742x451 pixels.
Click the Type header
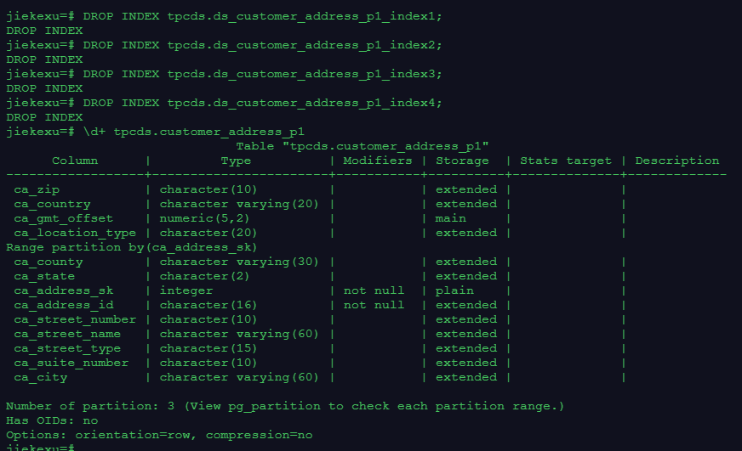pyautogui.click(x=236, y=161)
